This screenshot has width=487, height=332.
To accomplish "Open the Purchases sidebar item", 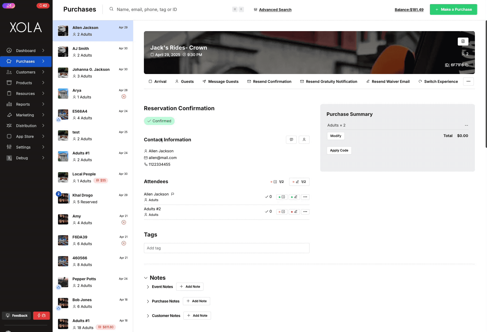I will coord(26,61).
